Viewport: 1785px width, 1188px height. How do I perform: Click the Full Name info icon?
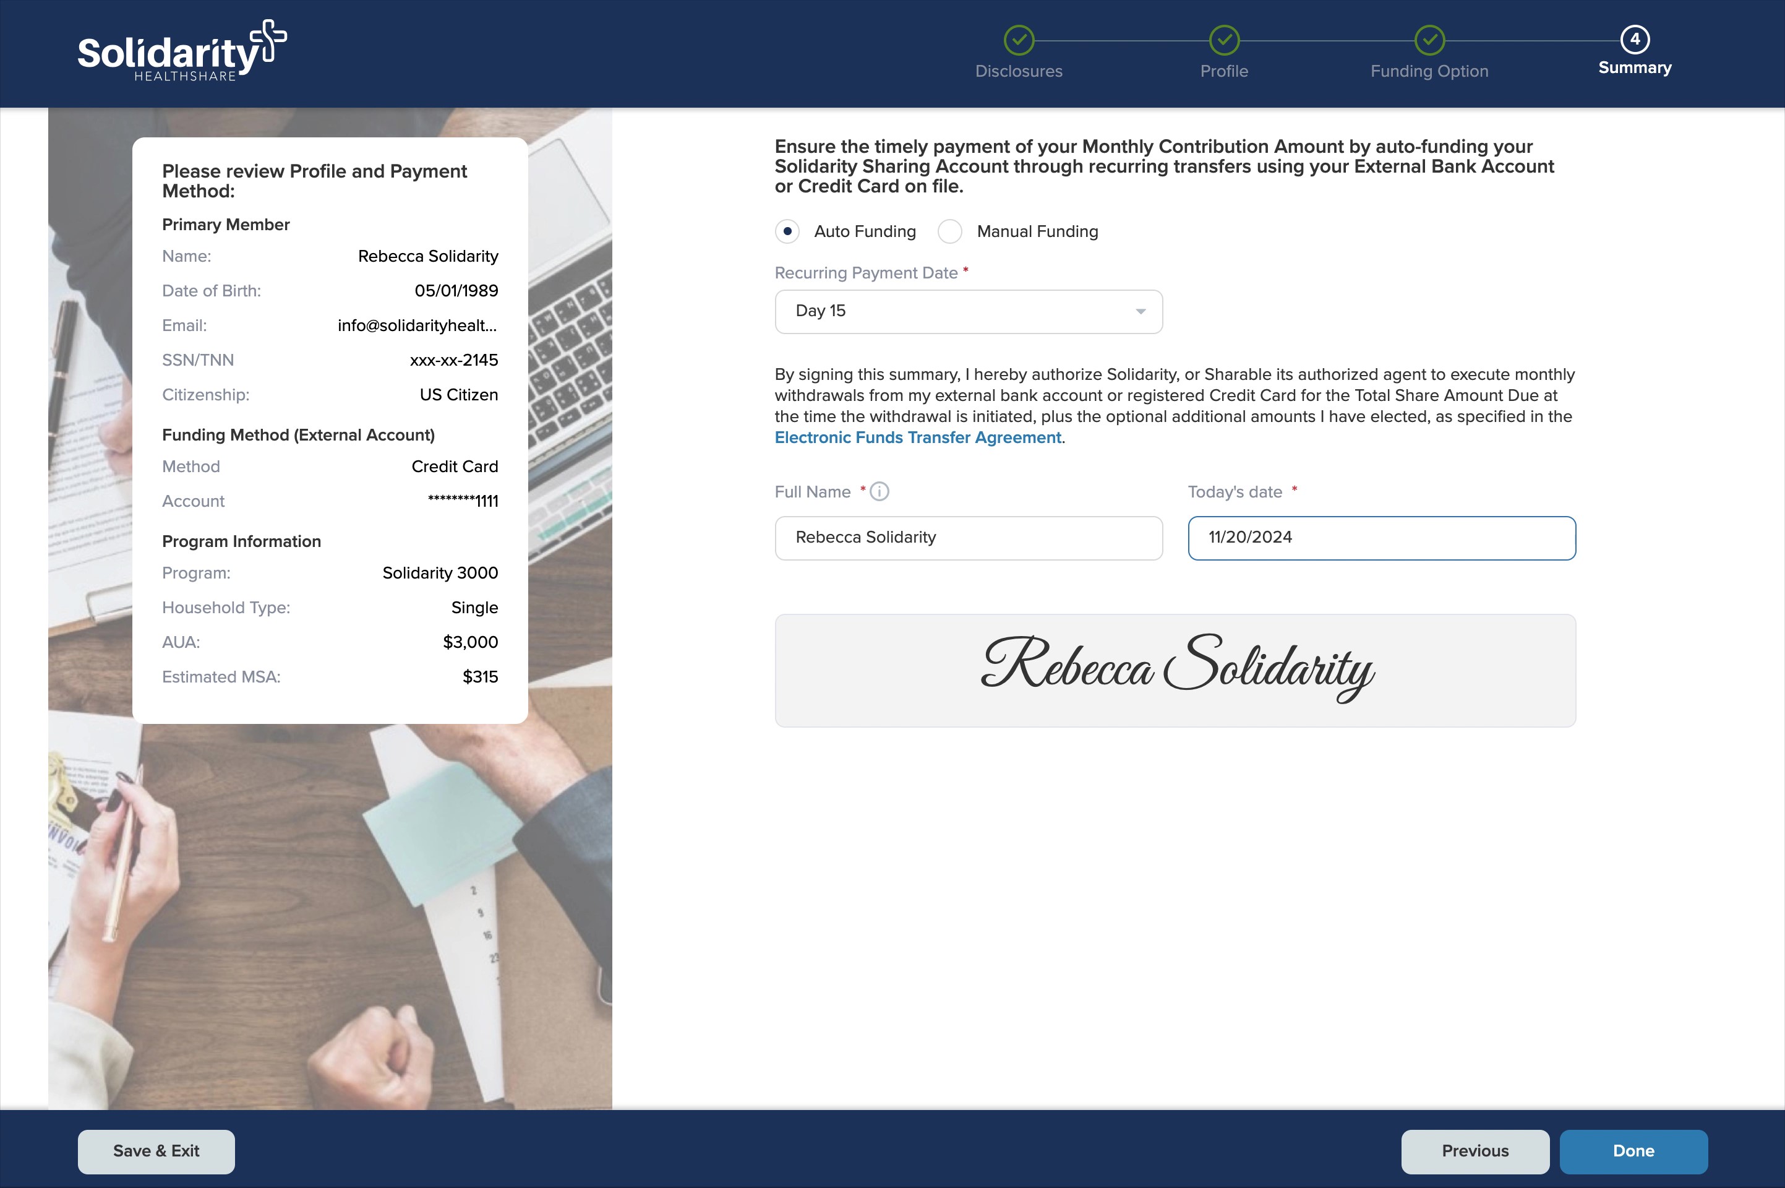pos(880,492)
